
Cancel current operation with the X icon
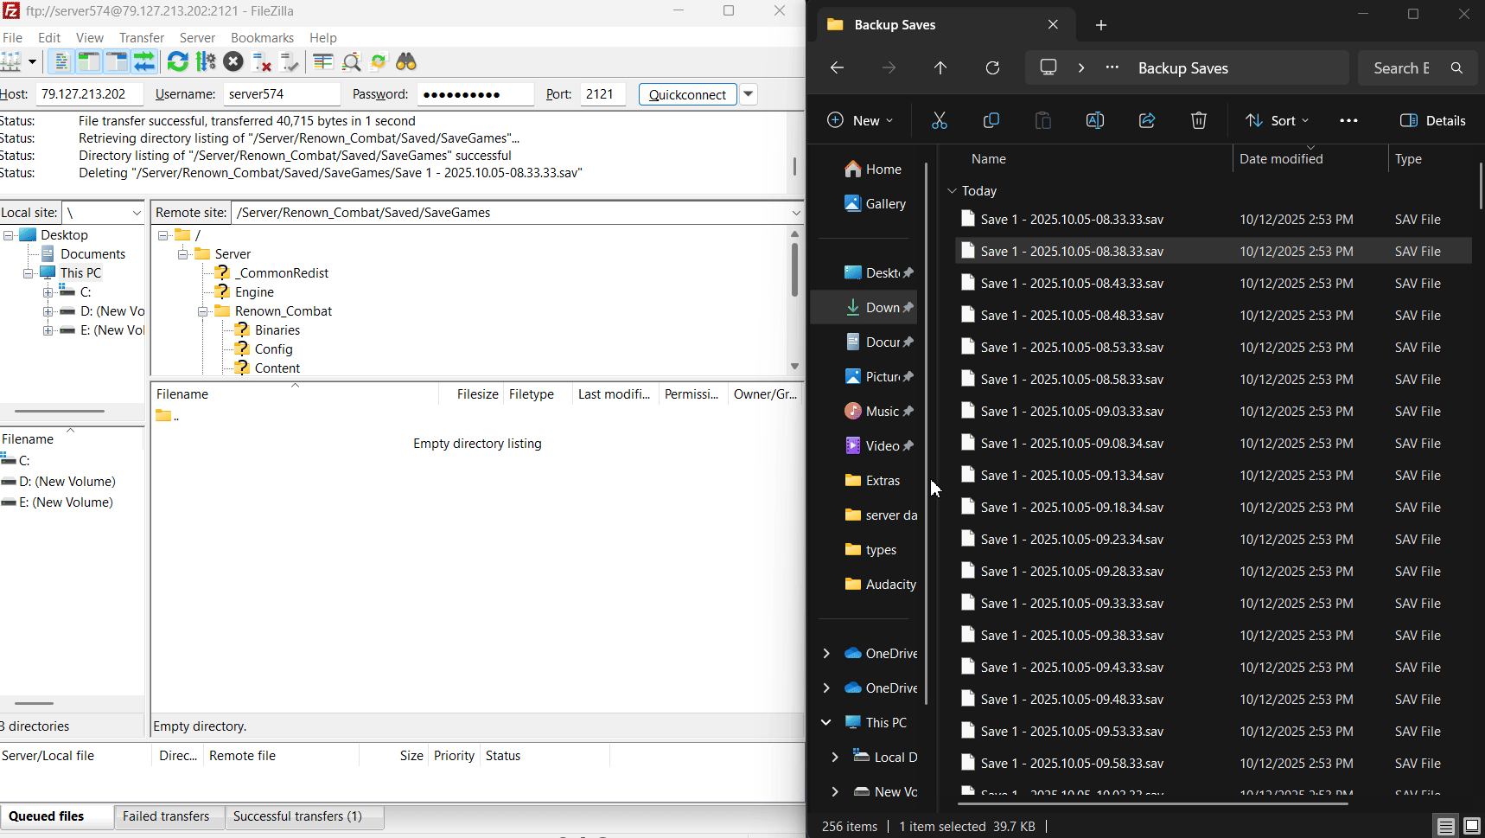click(x=233, y=62)
